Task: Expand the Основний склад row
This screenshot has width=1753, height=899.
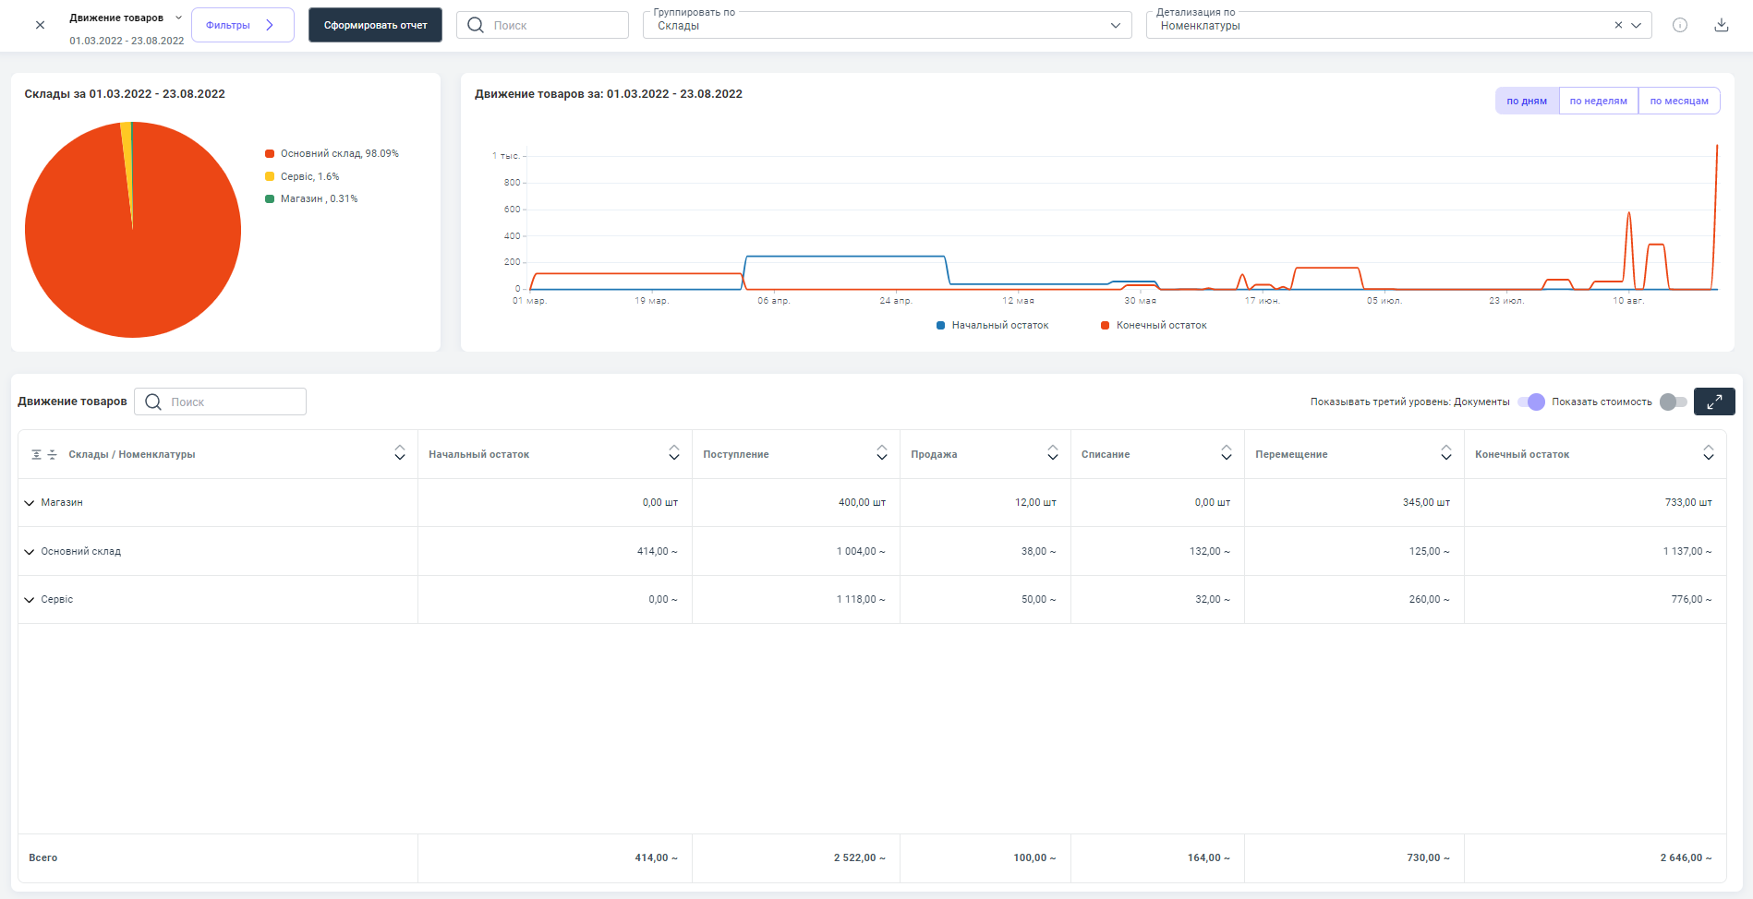Action: pos(30,552)
